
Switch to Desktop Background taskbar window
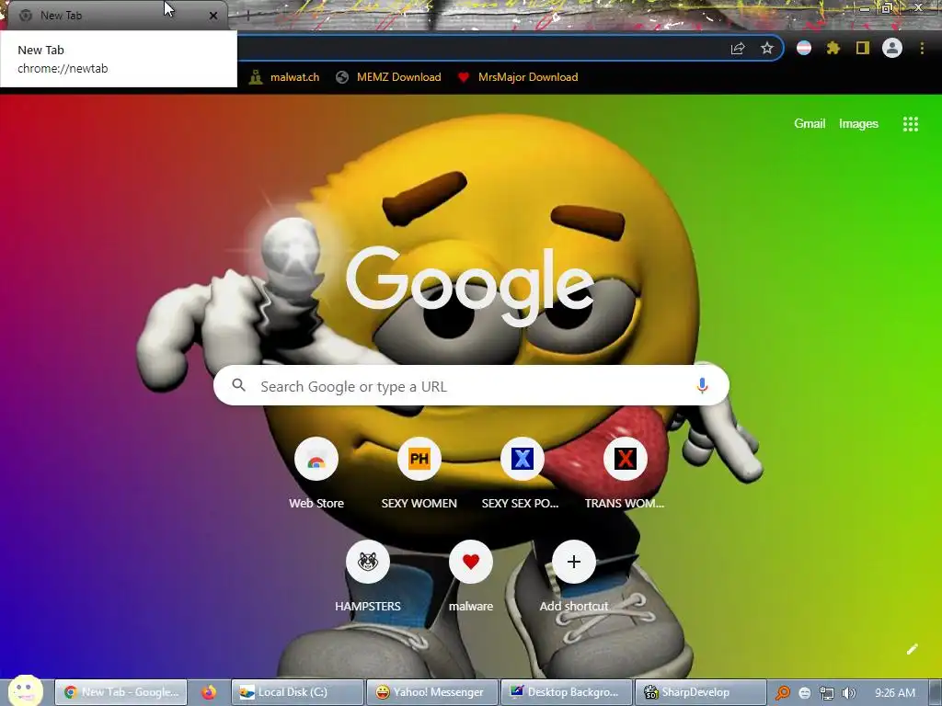pos(567,692)
